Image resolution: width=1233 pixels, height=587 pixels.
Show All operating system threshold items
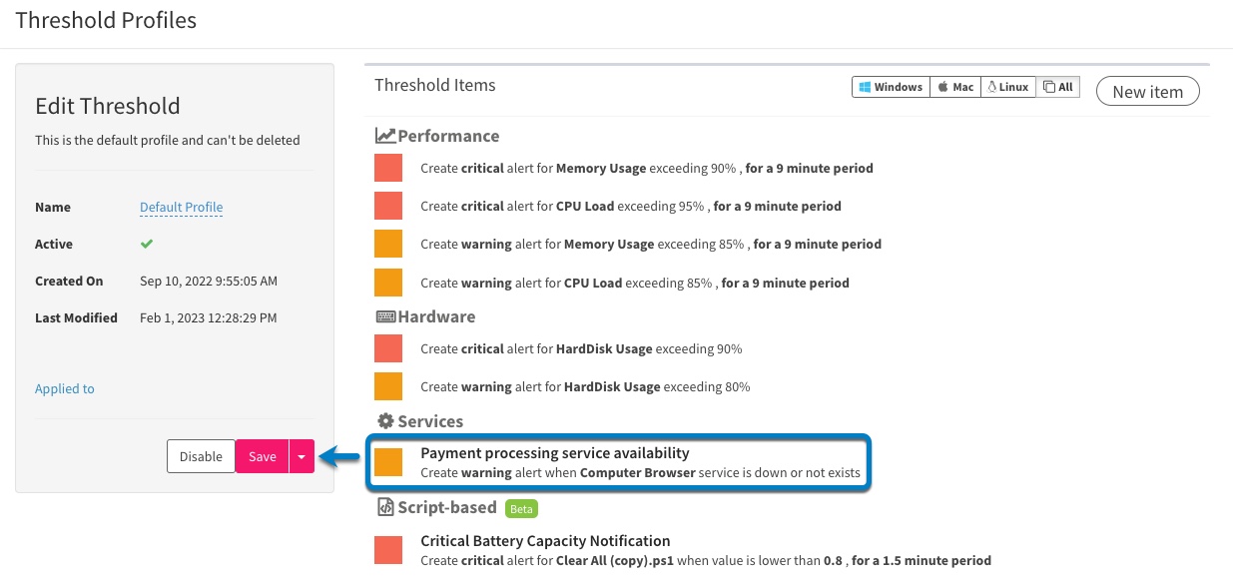tap(1058, 87)
